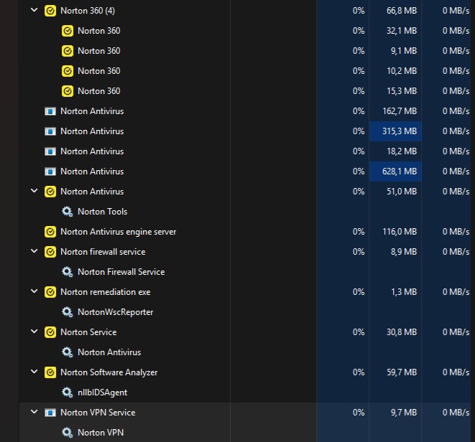The width and height of the screenshot is (475, 442).
Task: Click yellow icon of Norton Antivirus 51,0 MB row
Action: pos(50,192)
